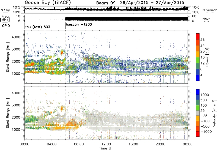Click the Nave '60' axis value
Viewport: 217px width, 150px height.
point(194,16)
